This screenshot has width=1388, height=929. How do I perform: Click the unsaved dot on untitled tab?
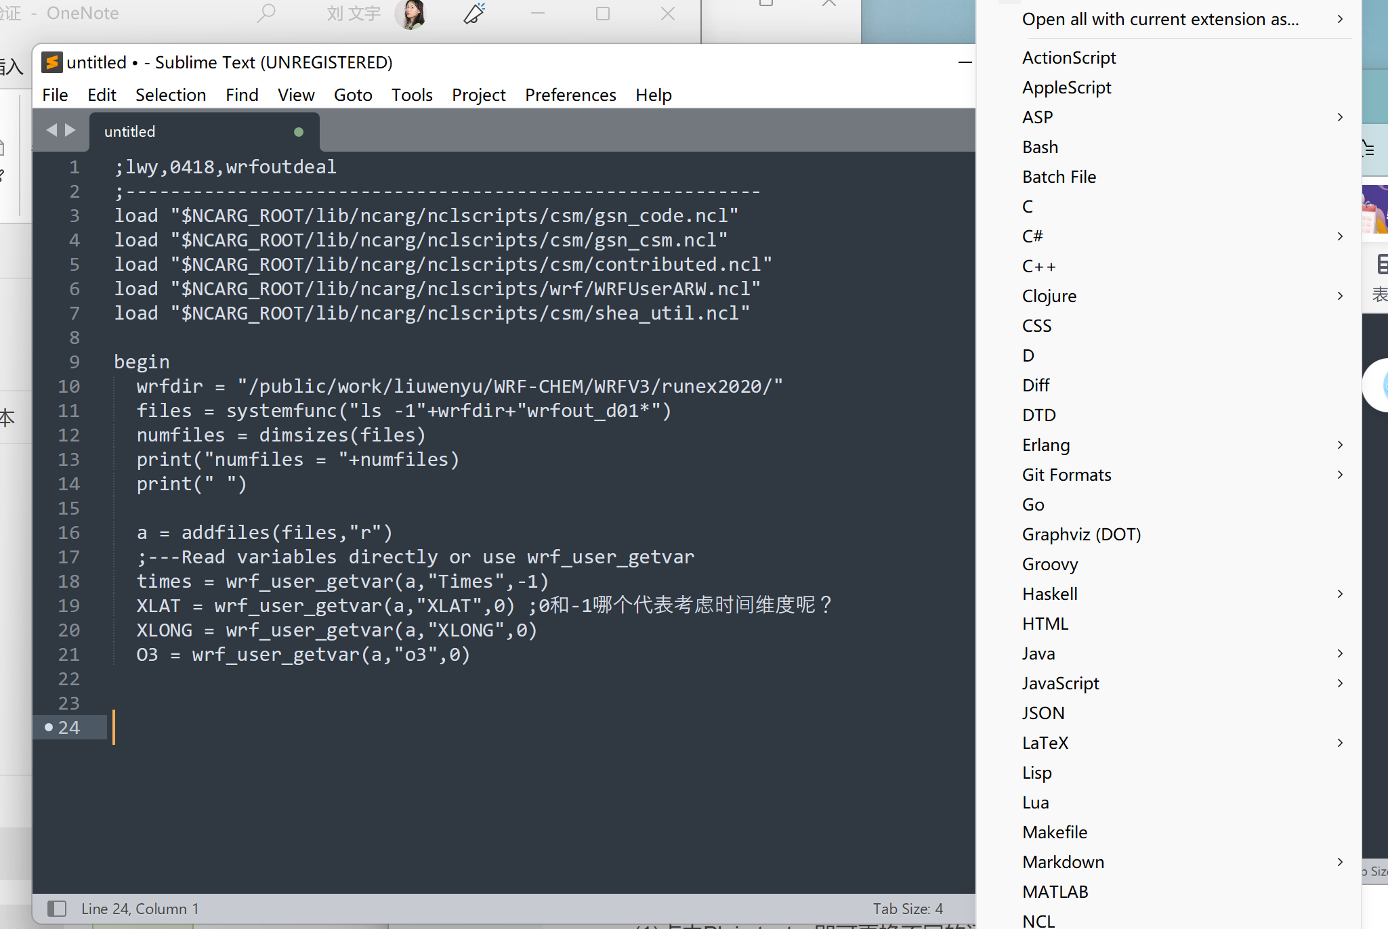pyautogui.click(x=299, y=132)
